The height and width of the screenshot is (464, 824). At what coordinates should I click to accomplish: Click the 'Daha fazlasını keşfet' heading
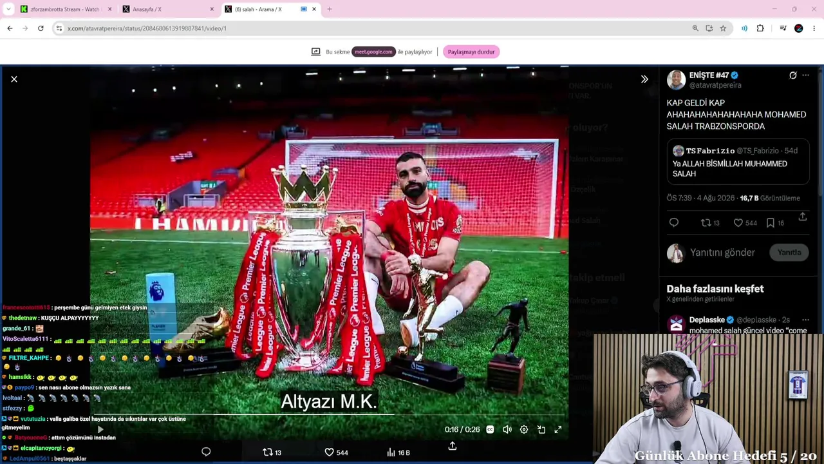(715, 289)
